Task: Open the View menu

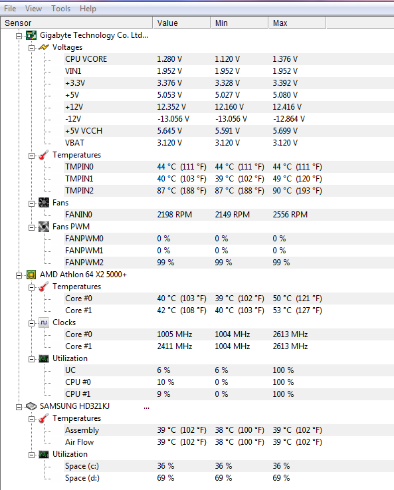Action: coord(33,9)
